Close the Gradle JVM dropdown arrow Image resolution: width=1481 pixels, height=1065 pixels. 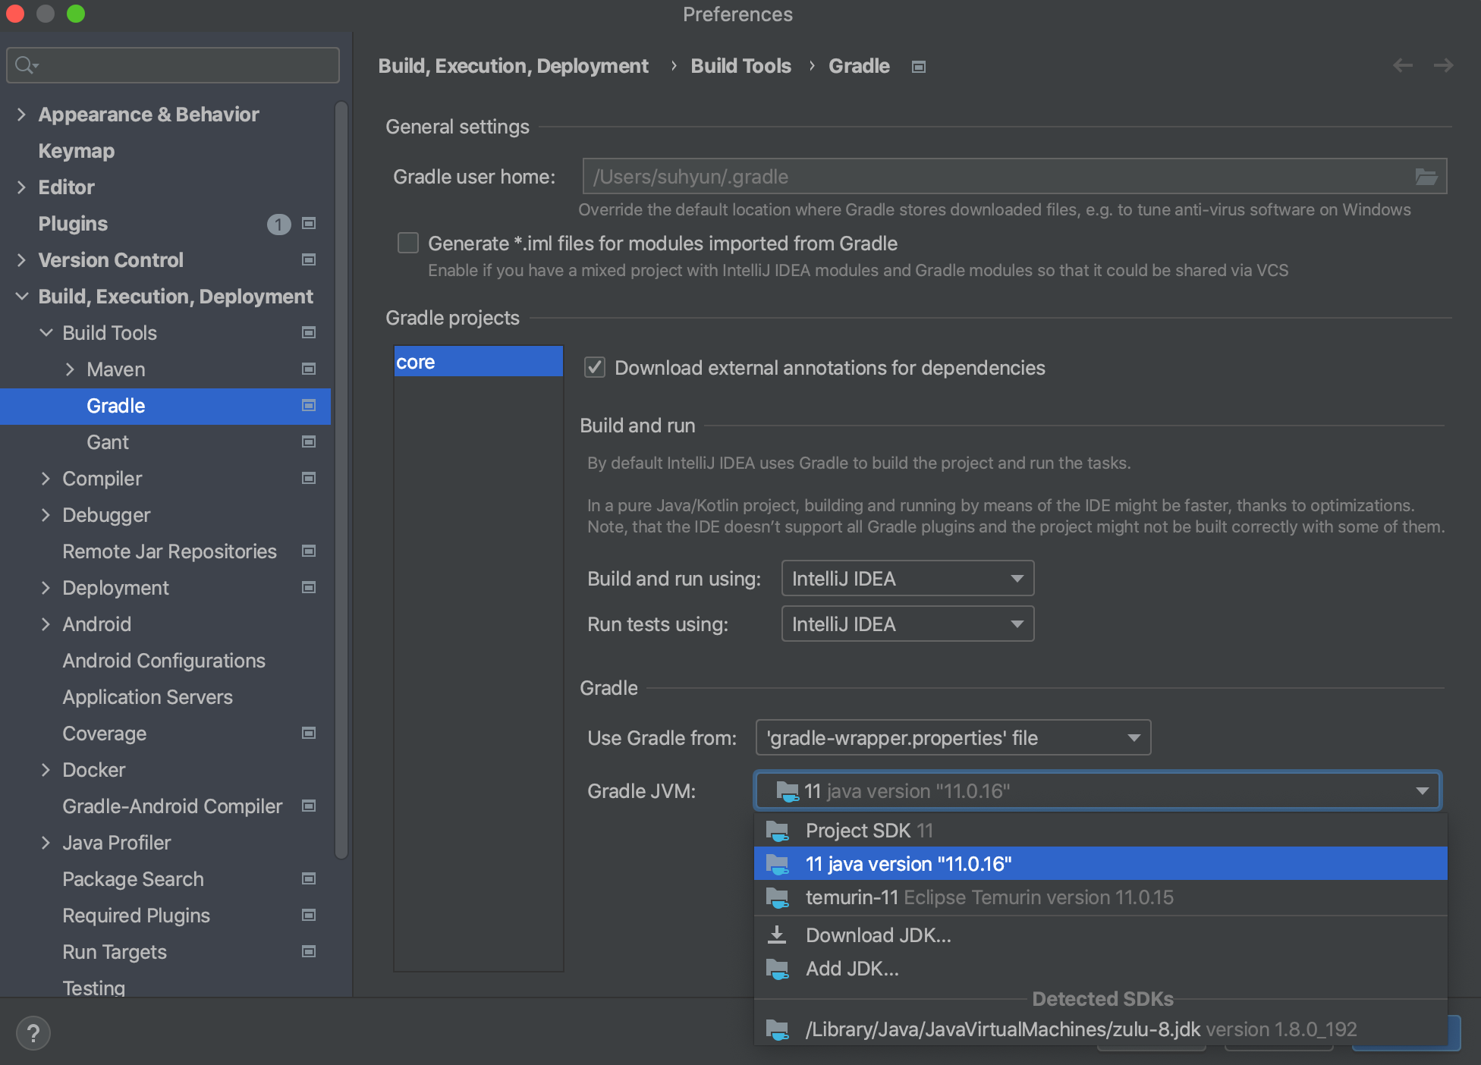tap(1423, 791)
